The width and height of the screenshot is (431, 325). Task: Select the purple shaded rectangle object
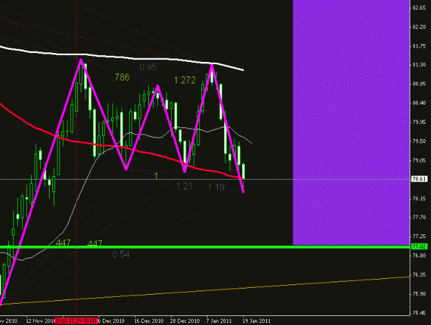[351, 122]
